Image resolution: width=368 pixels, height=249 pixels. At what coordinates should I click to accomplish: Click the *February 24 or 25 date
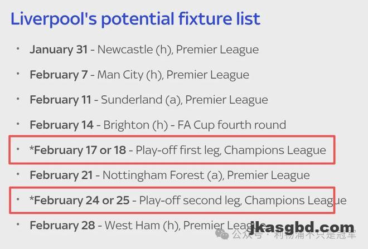coord(79,201)
